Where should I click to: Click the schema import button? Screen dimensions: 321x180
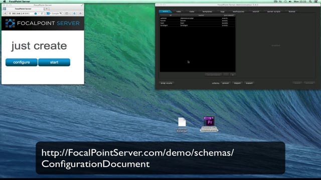(237, 83)
